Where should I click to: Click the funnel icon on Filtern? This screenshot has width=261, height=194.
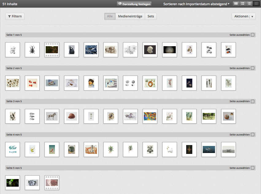[10, 17]
